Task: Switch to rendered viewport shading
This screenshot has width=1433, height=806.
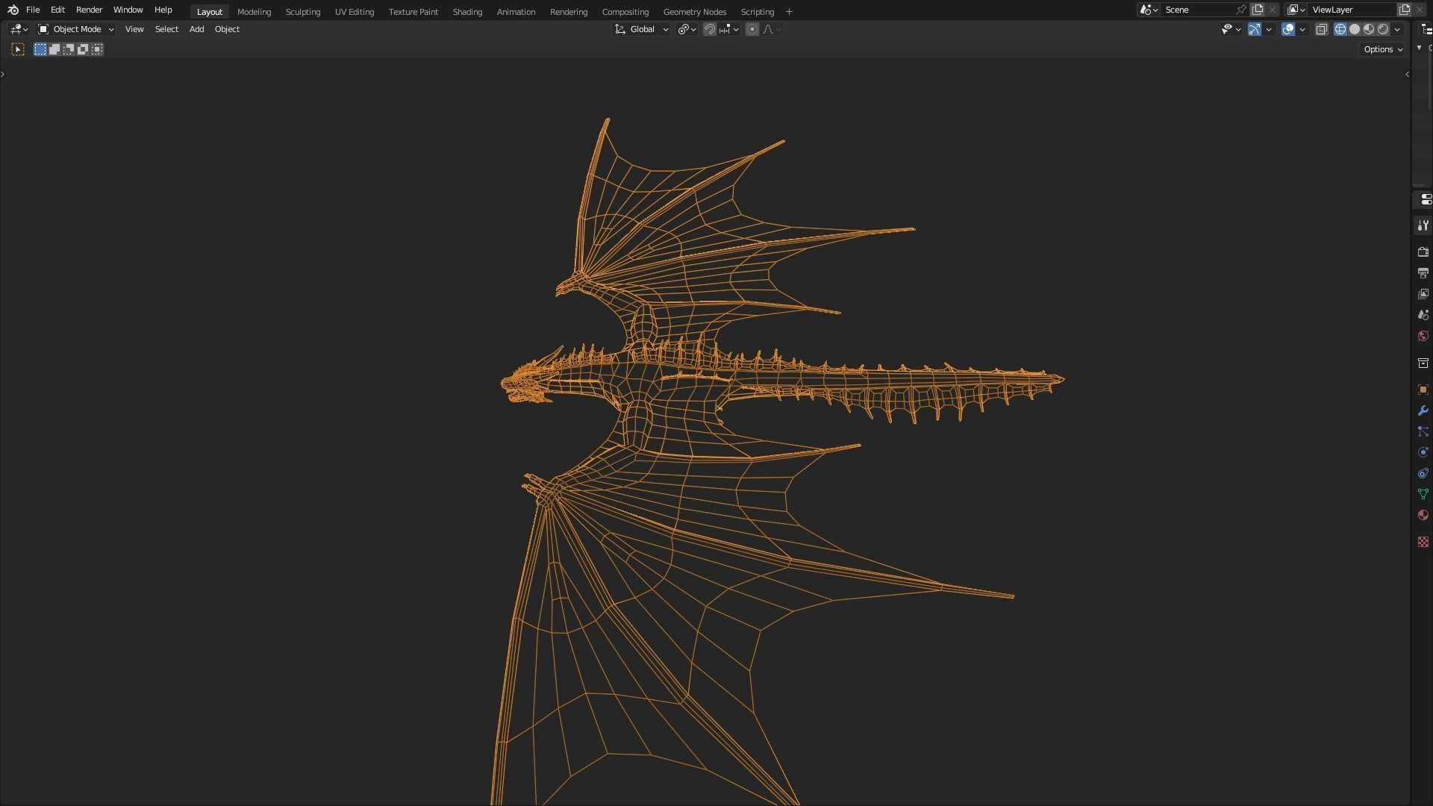Action: point(1383,29)
